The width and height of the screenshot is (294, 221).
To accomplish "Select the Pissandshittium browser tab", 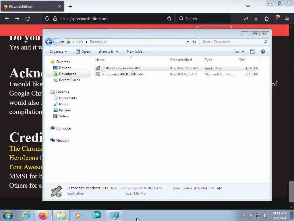I will click(x=32, y=7).
